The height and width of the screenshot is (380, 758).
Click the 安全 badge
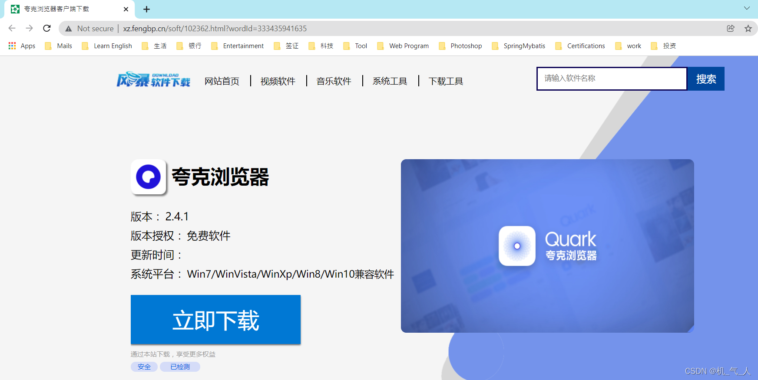[x=144, y=367]
